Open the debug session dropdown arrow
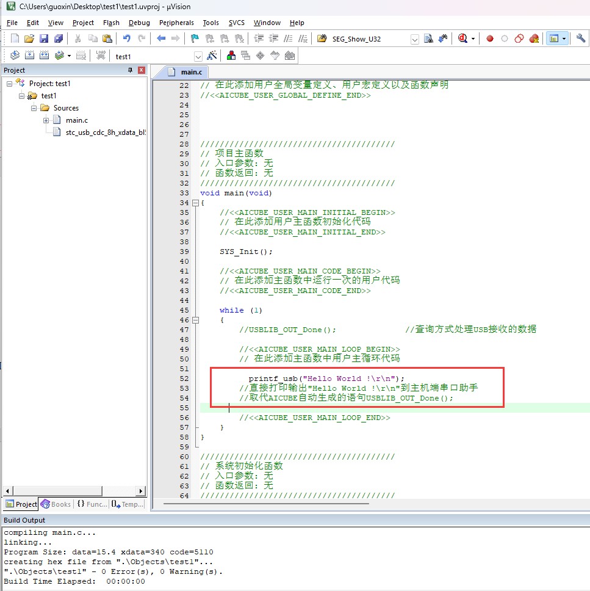Image resolution: width=590 pixels, height=591 pixels. click(x=473, y=38)
